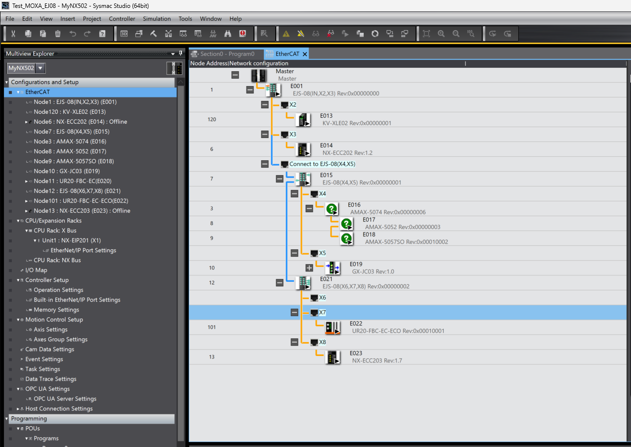Collapse the Master node in network tree
Image resolution: width=631 pixels, height=447 pixels.
click(x=235, y=75)
